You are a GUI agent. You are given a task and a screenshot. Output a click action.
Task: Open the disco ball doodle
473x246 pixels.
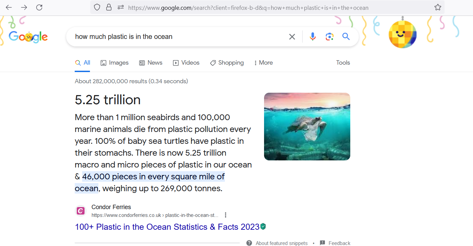[402, 34]
